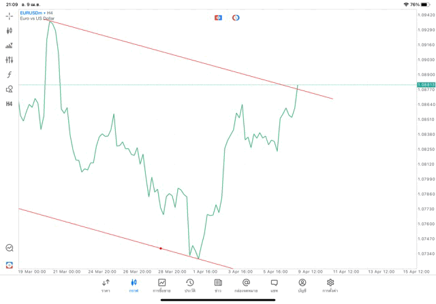Select the crosshair tool in the left sidebar

[10, 15]
